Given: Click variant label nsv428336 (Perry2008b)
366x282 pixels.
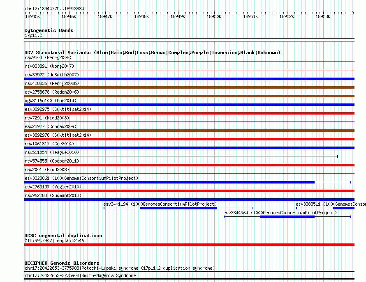Looking at the screenshot, I should pyautogui.click(x=52, y=83).
